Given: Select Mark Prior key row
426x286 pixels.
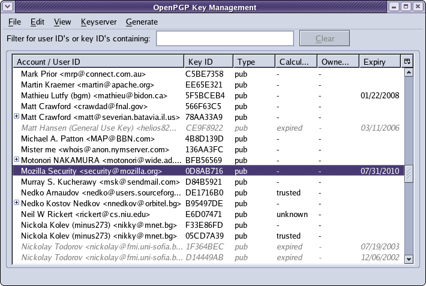Looking at the screenshot, I should click(x=208, y=74).
